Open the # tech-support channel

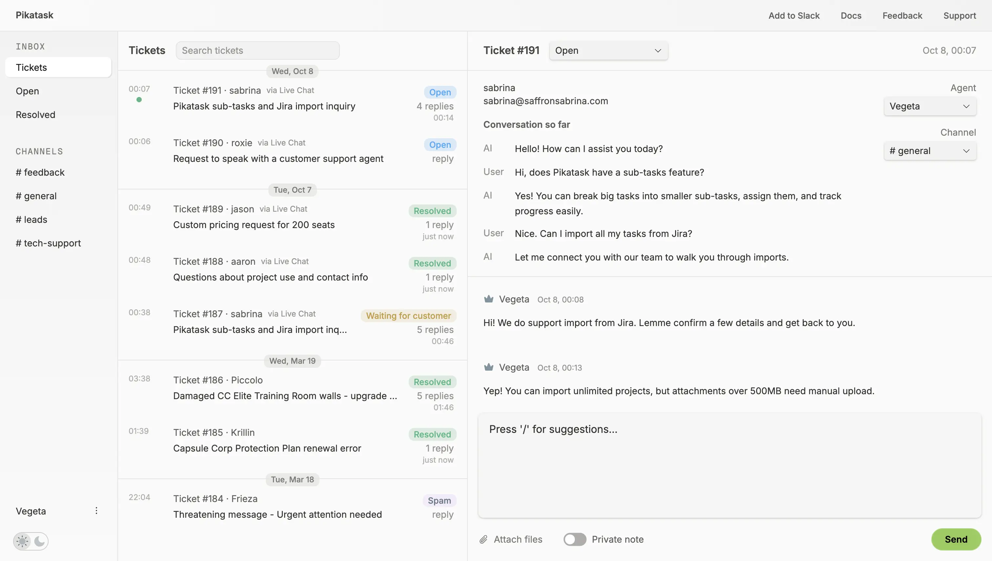48,243
